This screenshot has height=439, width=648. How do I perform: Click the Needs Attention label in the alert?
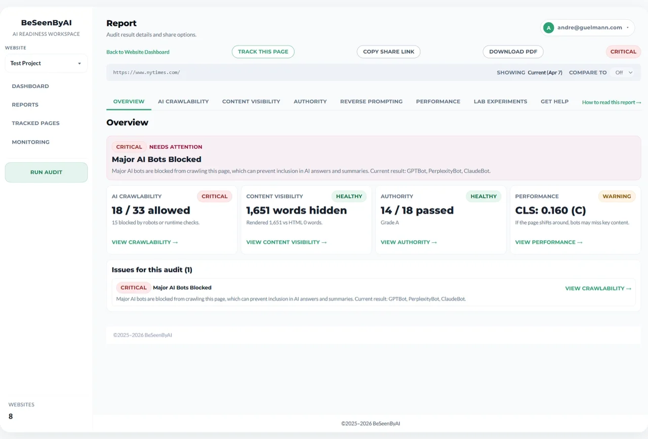tap(176, 147)
